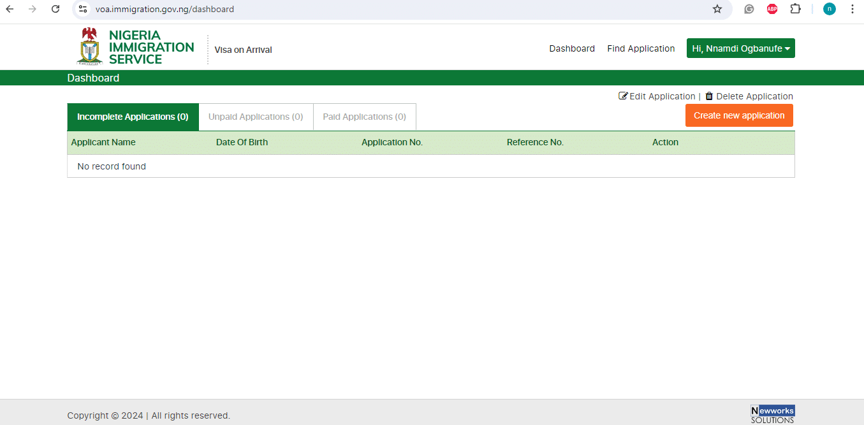Screen dimensions: 864x425
Task: Click the Delete Application link text
Action: [755, 96]
